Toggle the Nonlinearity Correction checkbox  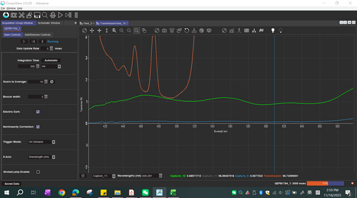tap(38, 127)
